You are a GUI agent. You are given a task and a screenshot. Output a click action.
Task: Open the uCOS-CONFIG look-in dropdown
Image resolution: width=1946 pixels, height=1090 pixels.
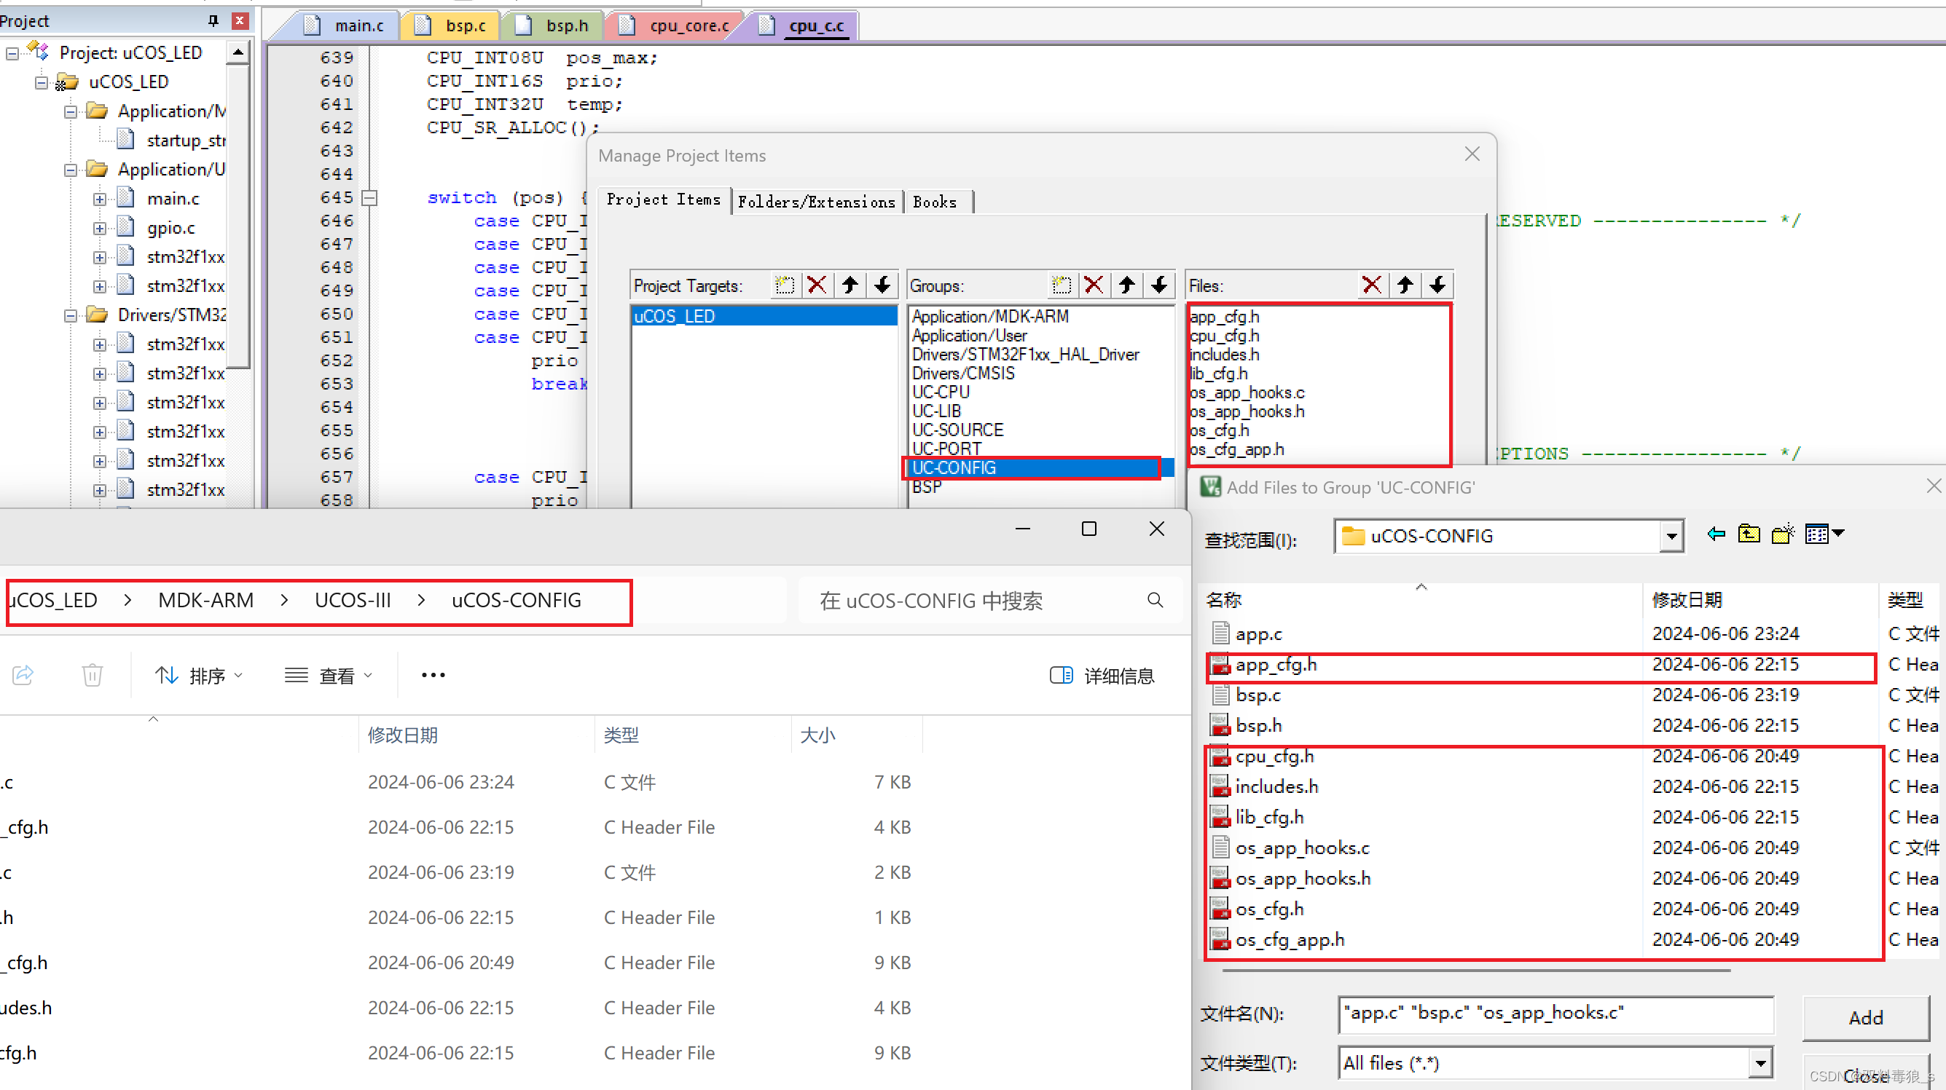point(1671,537)
